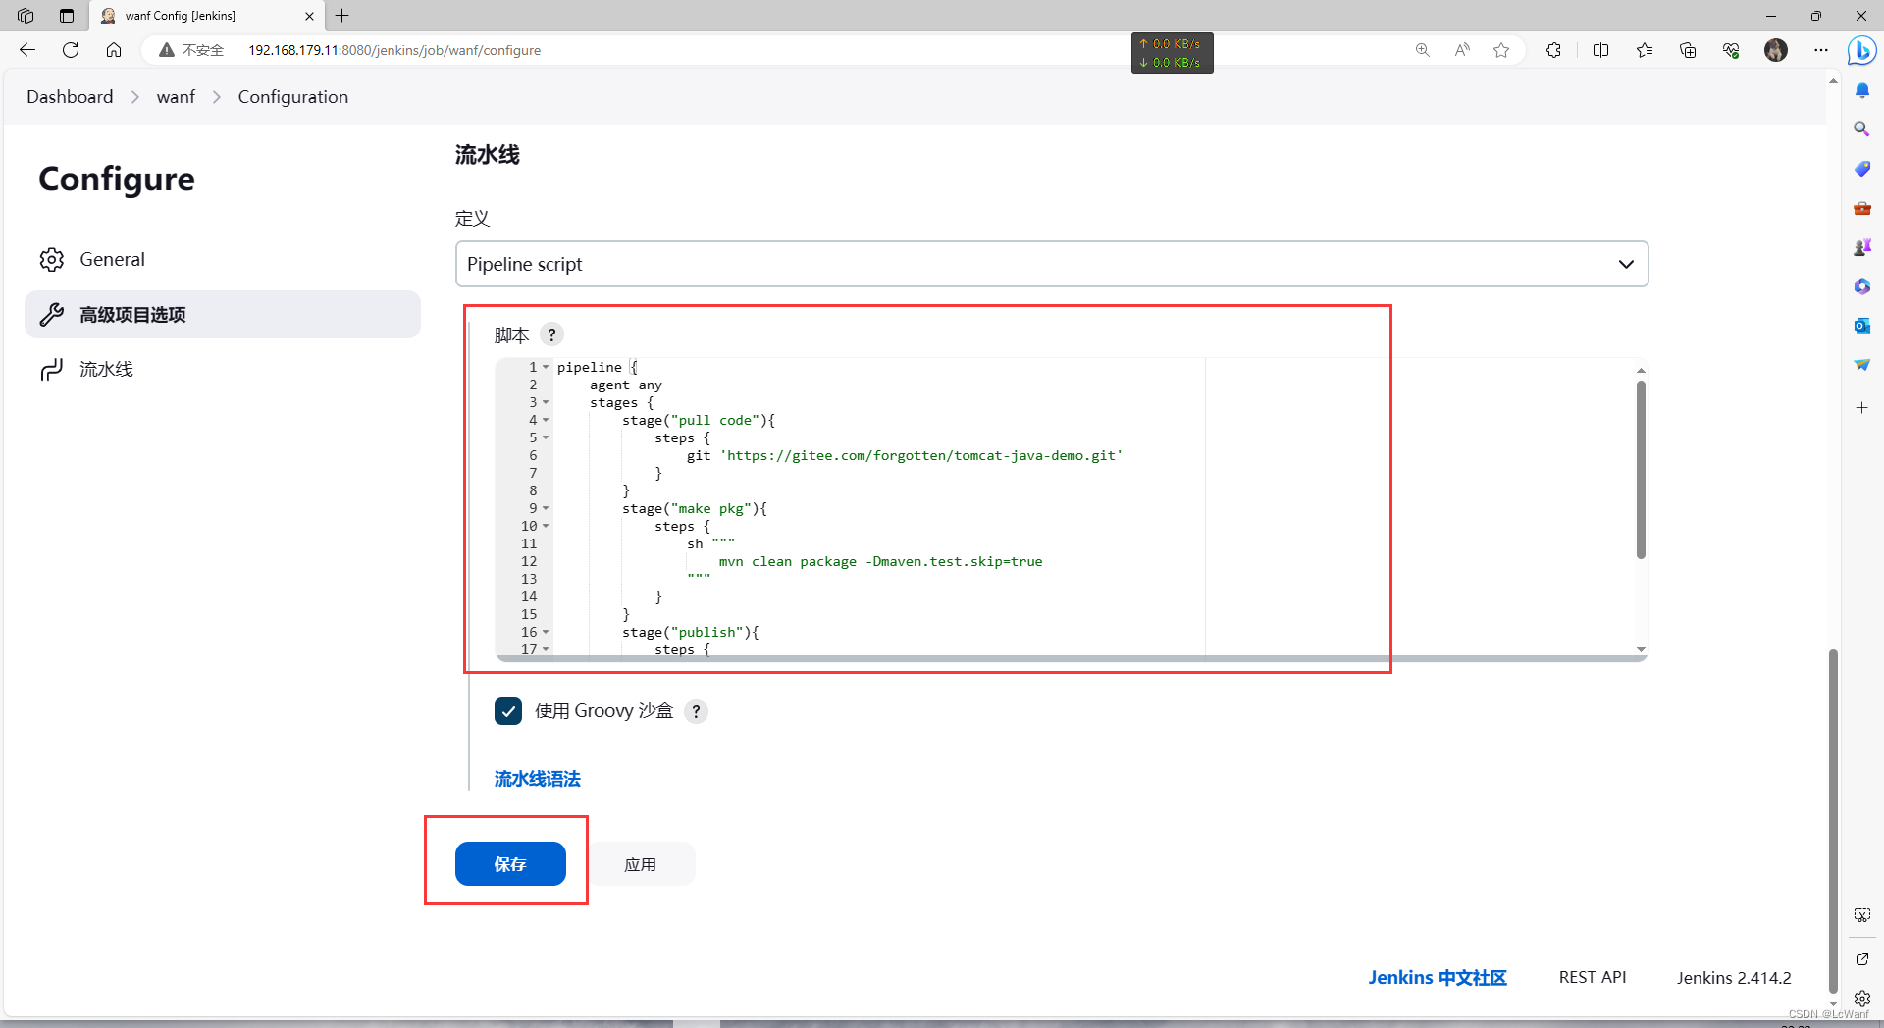Screen dimensions: 1884x1028
Task: Collapse fold at line 5 steps
Action: click(546, 437)
